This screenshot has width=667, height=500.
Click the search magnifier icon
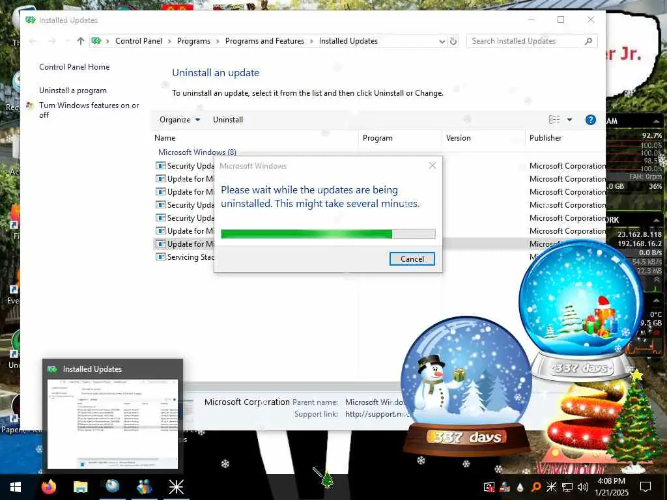pos(588,41)
